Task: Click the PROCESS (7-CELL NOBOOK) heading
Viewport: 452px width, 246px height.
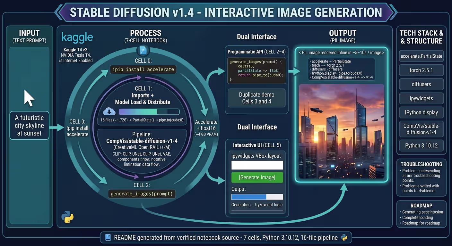Action: [146, 36]
